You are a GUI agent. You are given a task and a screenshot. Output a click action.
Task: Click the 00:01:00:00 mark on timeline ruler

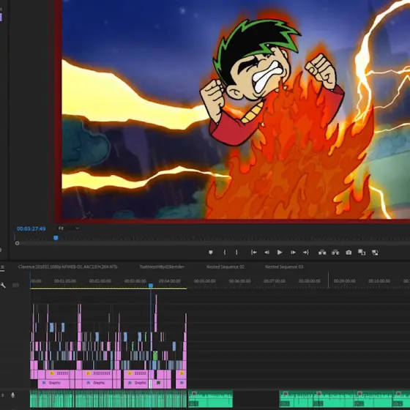65,281
